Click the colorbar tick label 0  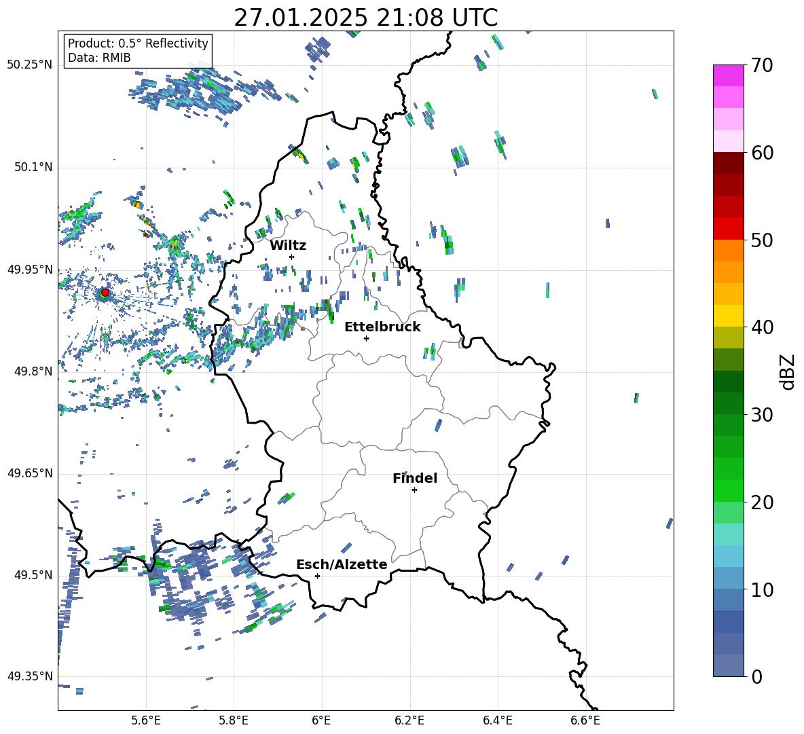coord(756,677)
